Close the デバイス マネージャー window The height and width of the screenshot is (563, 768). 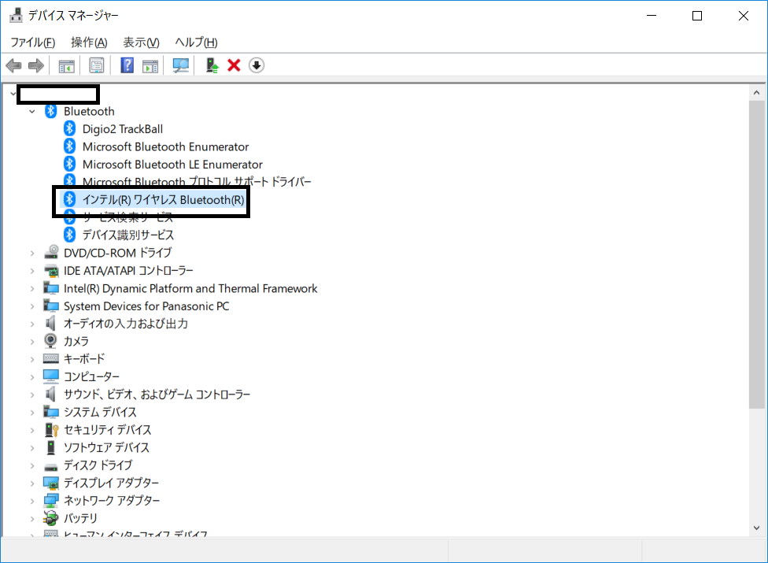point(743,16)
